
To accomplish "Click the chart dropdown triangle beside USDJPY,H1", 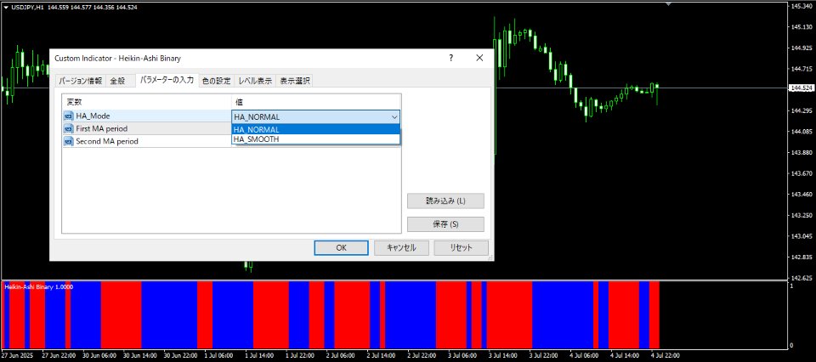I will (x=6, y=8).
